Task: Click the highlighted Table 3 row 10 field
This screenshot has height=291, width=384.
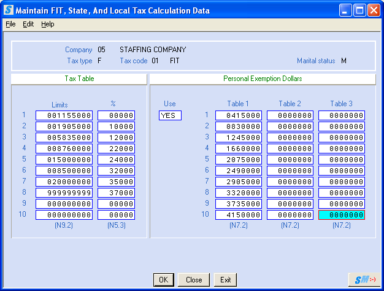Action: (x=342, y=215)
